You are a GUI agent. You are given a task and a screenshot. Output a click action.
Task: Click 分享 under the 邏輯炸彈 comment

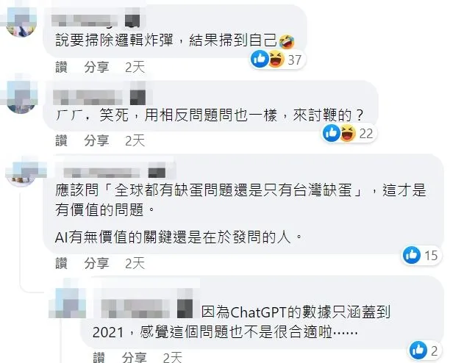point(97,67)
